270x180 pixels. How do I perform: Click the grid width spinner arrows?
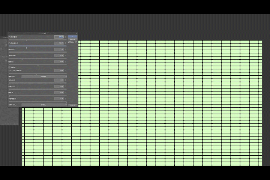pyautogui.click(x=66, y=37)
